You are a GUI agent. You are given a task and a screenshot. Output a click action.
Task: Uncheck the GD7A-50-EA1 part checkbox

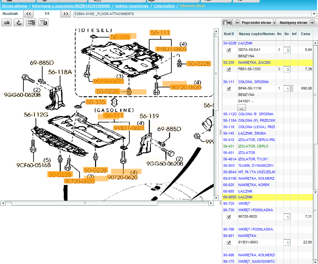click(x=229, y=50)
